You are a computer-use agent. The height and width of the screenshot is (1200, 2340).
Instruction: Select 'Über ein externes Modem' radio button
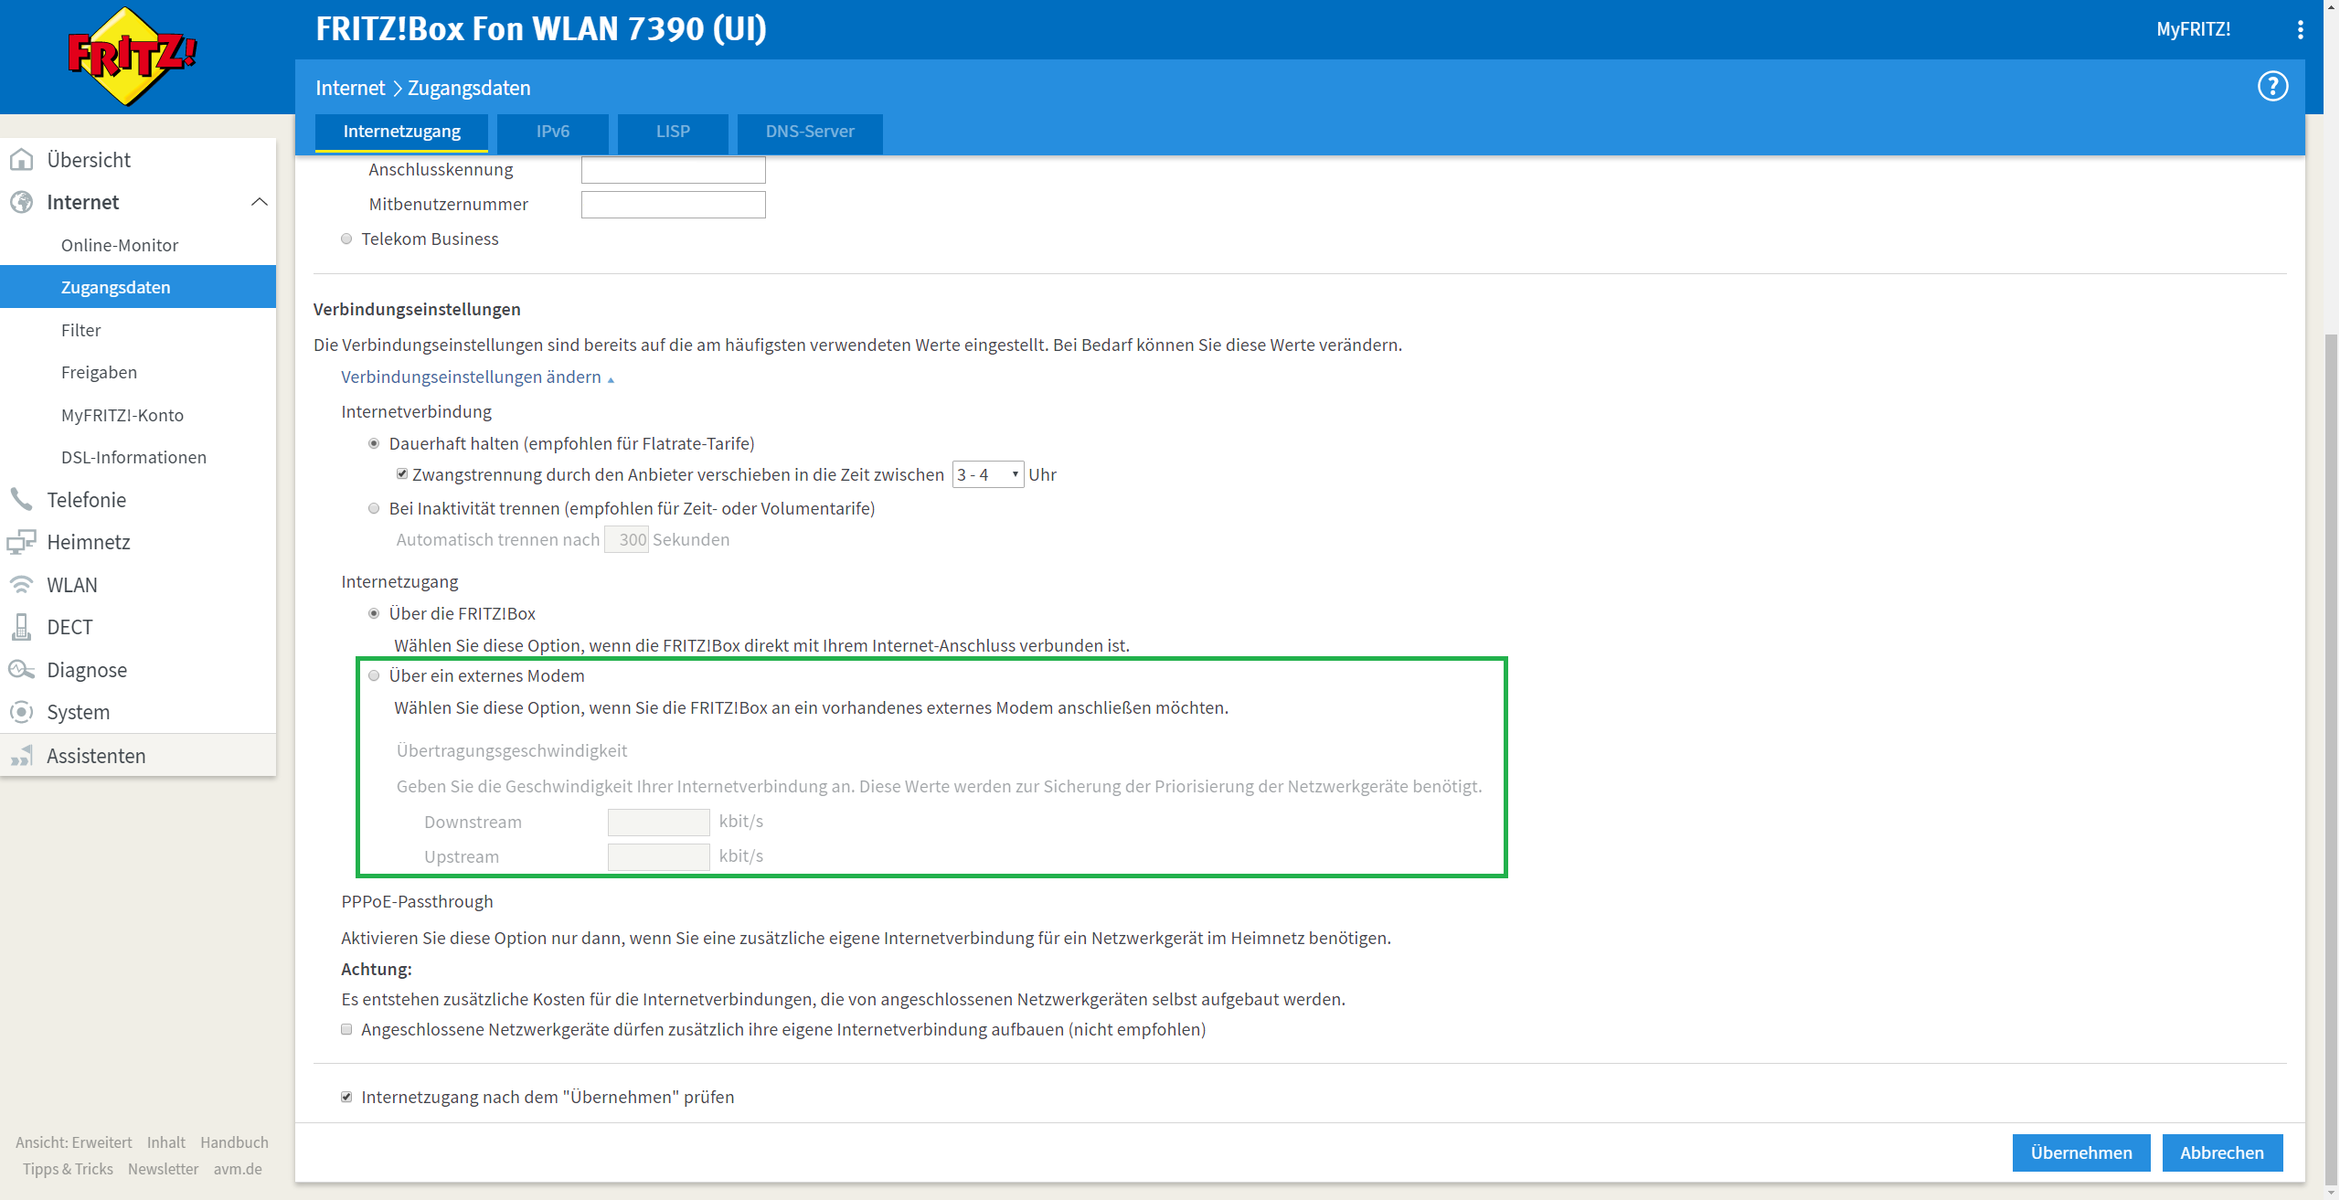click(374, 676)
